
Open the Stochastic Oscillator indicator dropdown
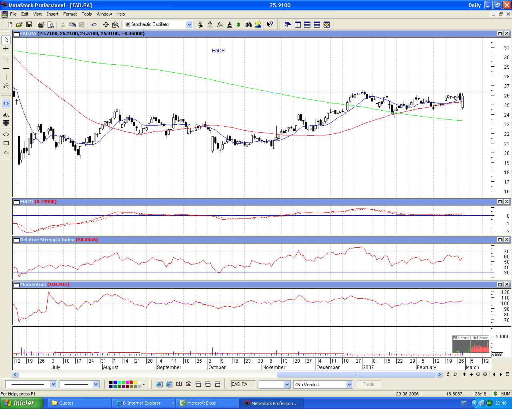[189, 25]
